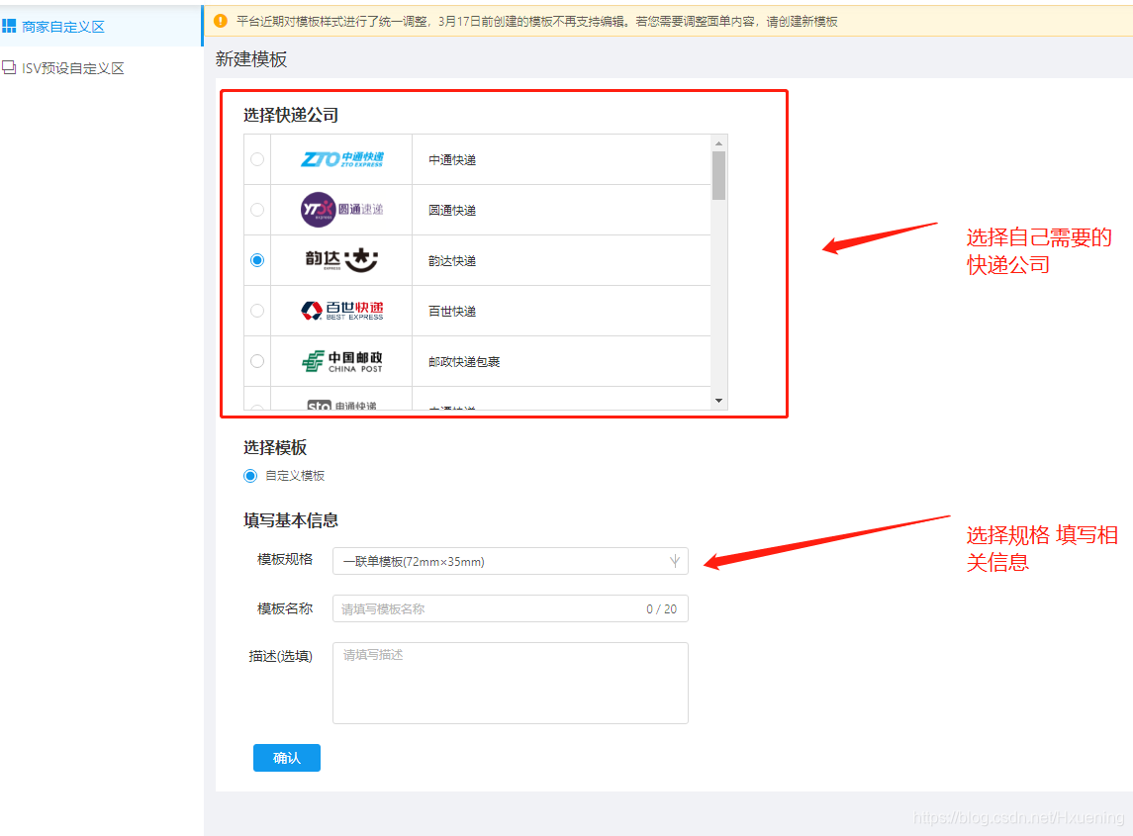Click the YTO 圆通速递 logo
Screen dimensions: 1133x836
(341, 210)
